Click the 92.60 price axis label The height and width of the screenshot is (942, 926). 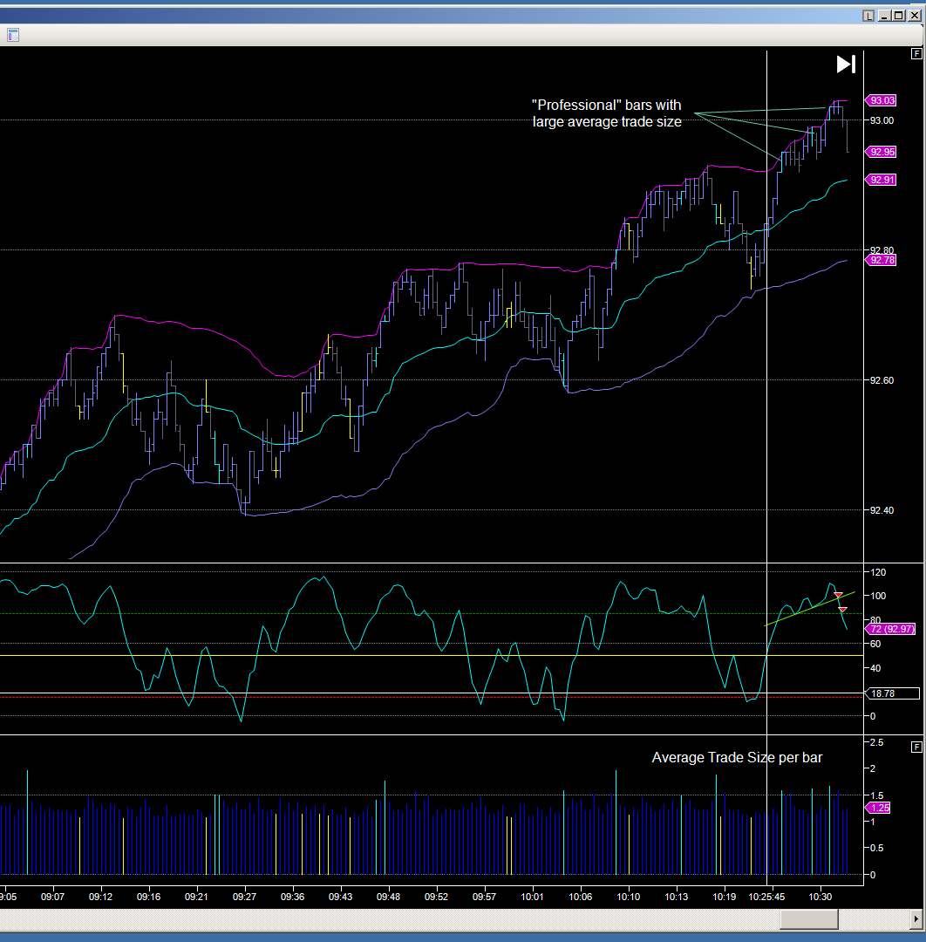click(882, 380)
